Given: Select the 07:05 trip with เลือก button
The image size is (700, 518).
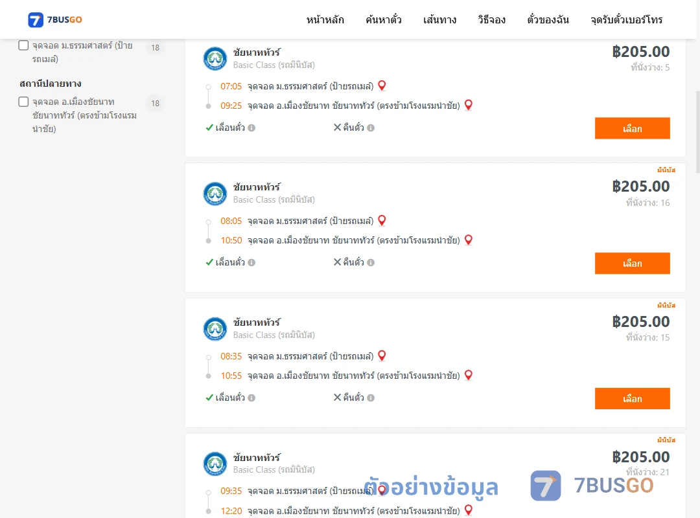Looking at the screenshot, I should pos(632,128).
